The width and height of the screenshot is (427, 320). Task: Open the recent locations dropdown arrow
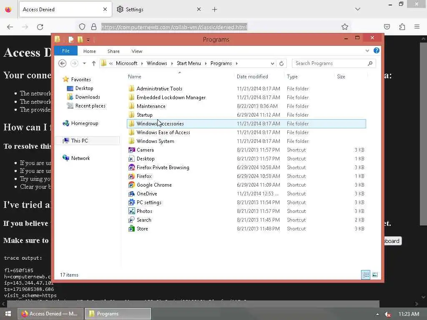[x=84, y=63]
